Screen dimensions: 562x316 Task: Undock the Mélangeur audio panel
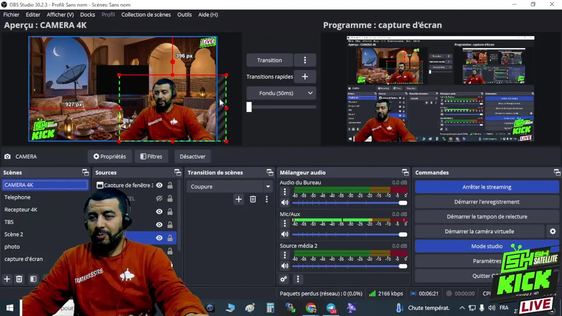405,172
